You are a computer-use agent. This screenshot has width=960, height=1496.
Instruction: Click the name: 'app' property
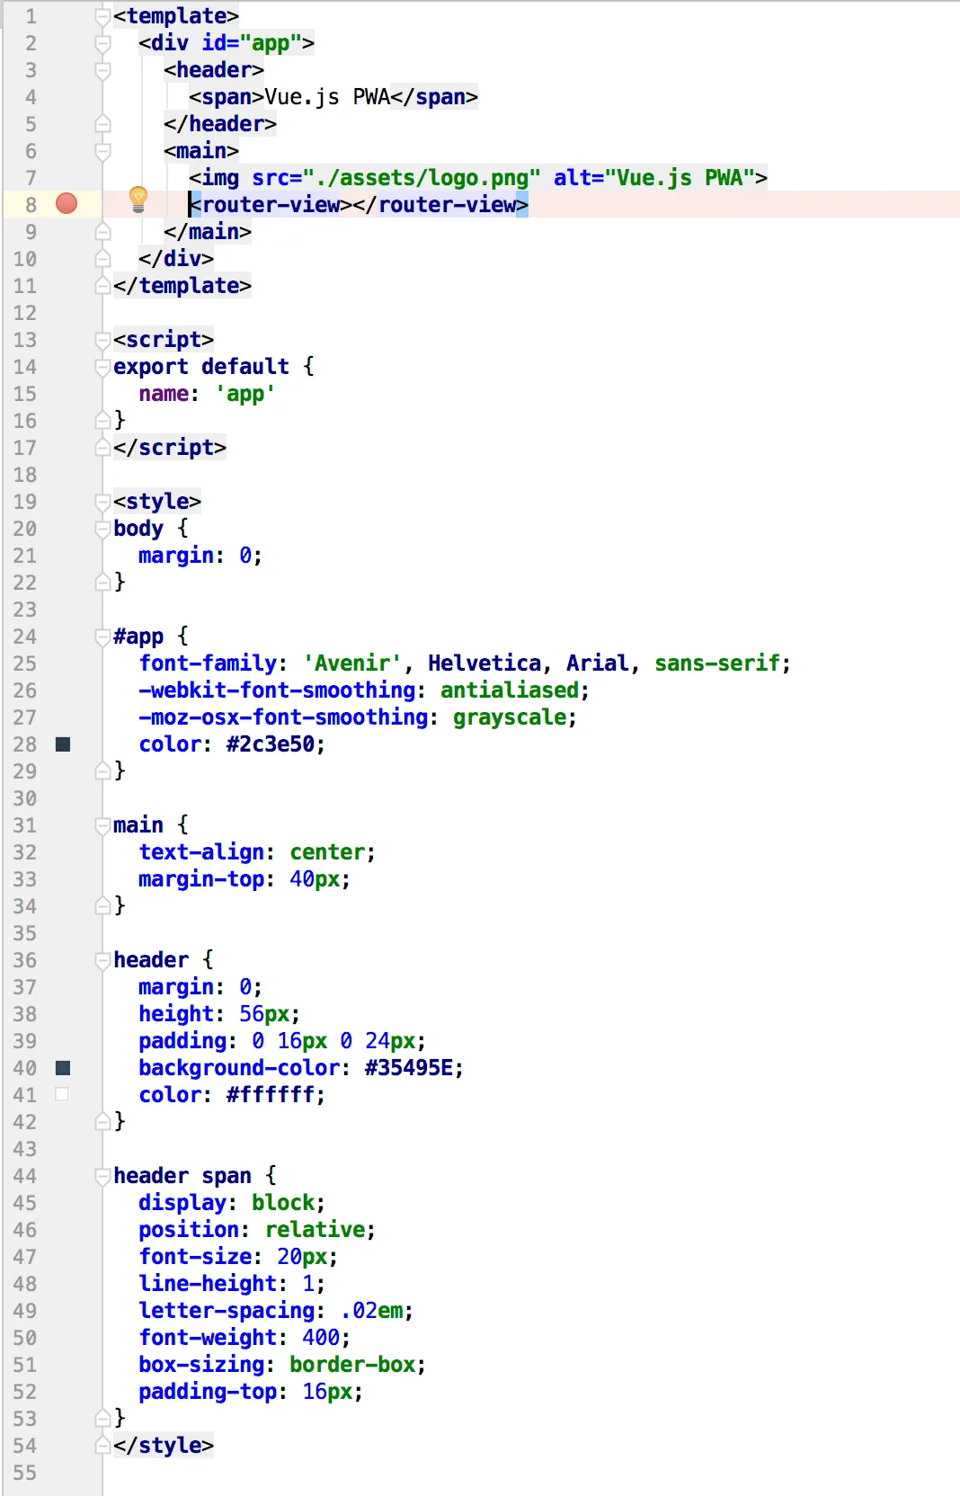(x=207, y=394)
